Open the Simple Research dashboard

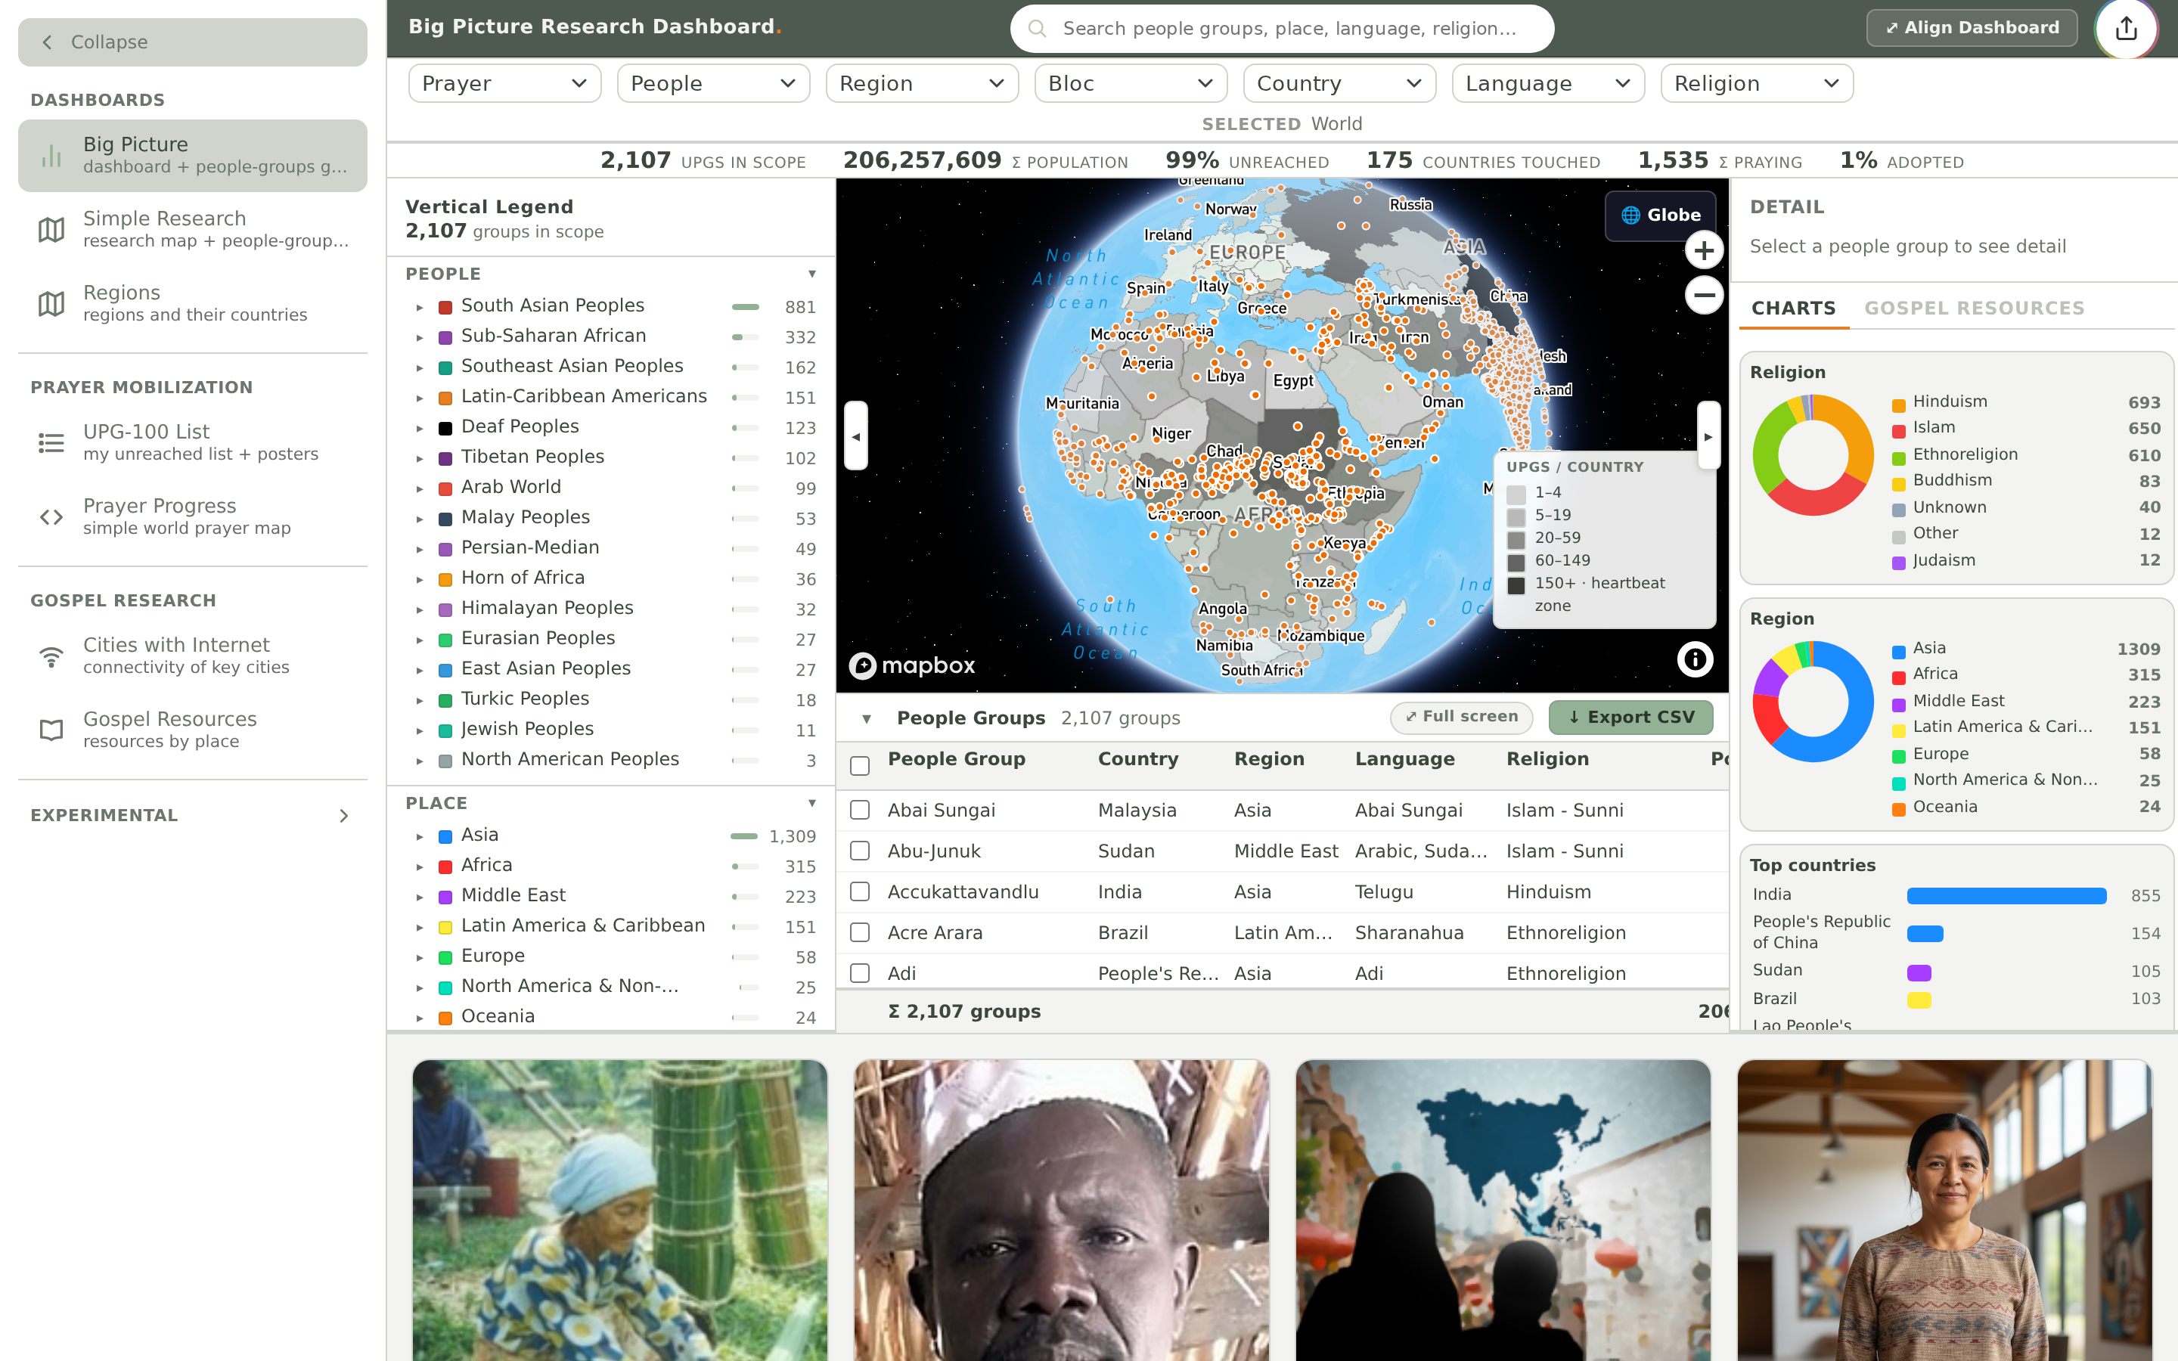point(193,230)
